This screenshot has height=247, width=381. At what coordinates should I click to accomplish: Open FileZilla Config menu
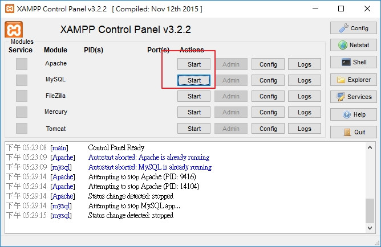click(268, 96)
